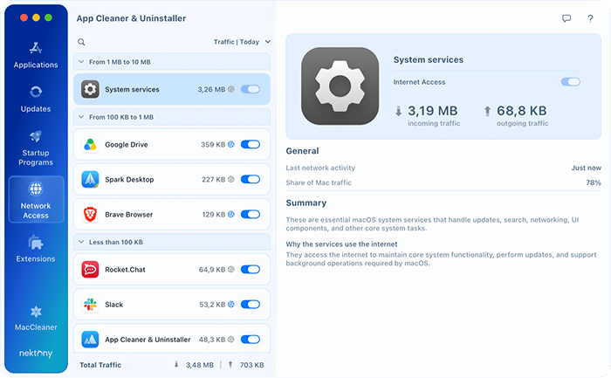
Task: Open the Updates section in sidebar
Action: (x=36, y=100)
